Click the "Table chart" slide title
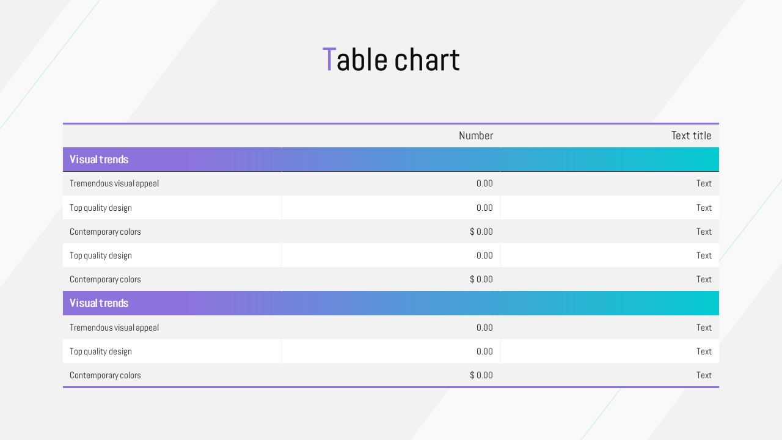The image size is (782, 440). pos(391,60)
